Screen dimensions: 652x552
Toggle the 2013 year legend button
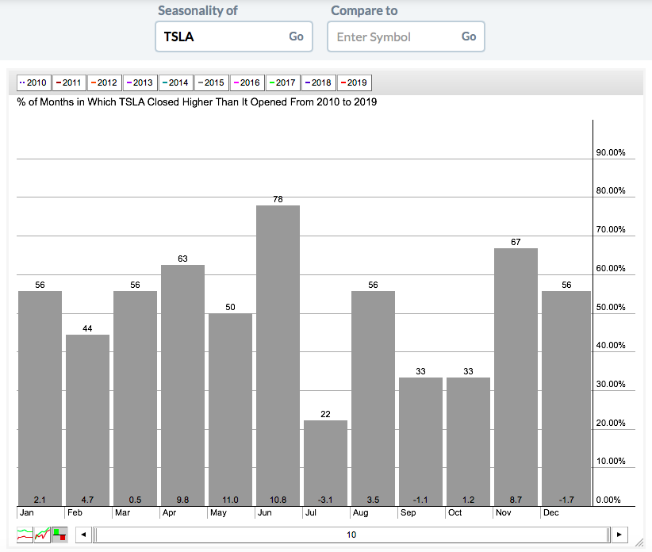pyautogui.click(x=140, y=82)
